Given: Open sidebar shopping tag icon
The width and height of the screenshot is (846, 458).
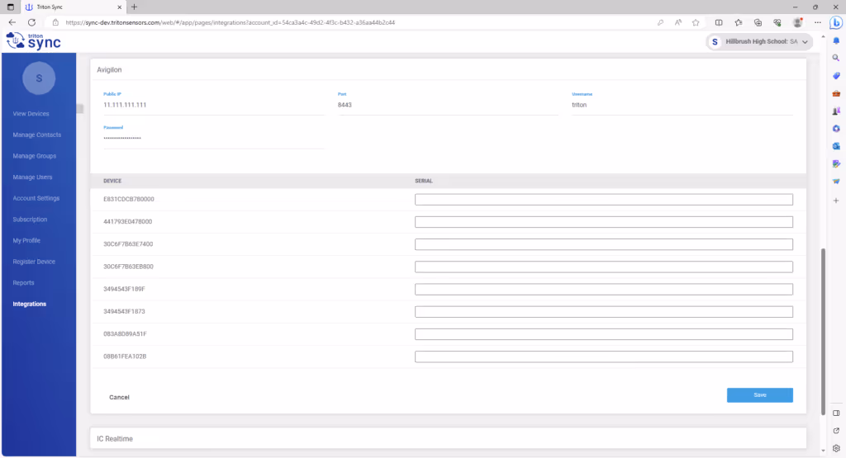Looking at the screenshot, I should 836,76.
